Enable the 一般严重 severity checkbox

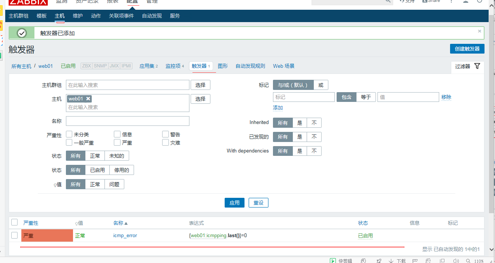click(x=69, y=142)
